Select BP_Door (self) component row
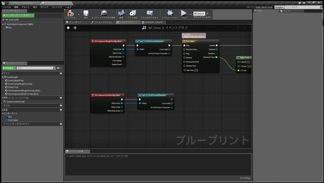 click(12, 20)
